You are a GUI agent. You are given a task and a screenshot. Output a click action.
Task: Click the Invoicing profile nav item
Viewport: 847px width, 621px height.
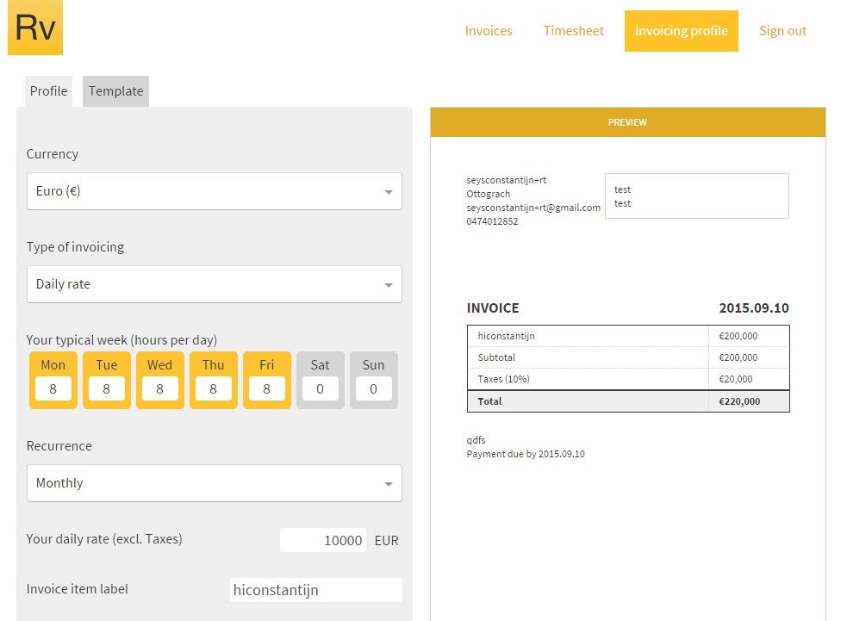[682, 31]
